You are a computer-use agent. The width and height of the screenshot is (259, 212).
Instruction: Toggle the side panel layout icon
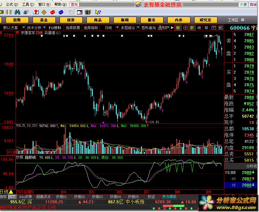80,12
